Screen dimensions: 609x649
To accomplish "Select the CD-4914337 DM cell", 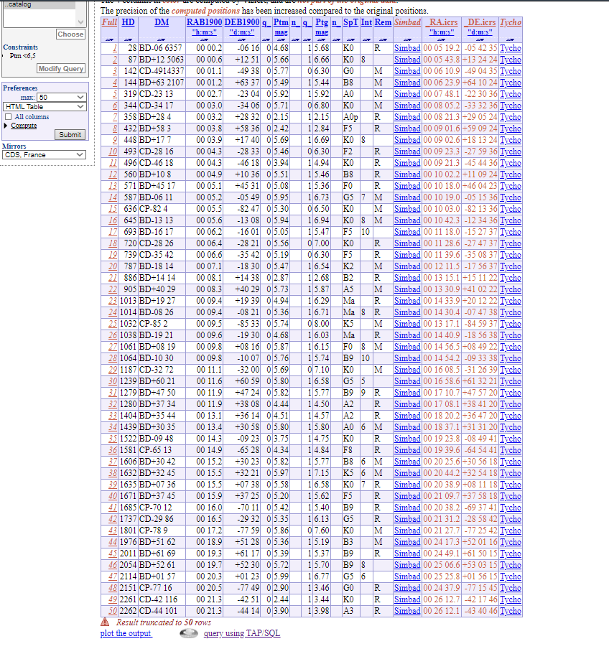I will click(162, 71).
